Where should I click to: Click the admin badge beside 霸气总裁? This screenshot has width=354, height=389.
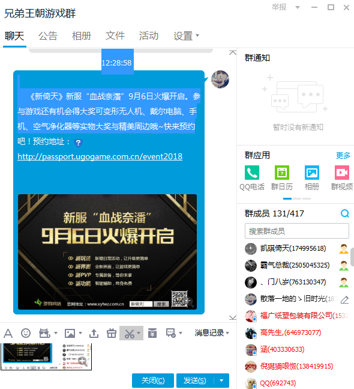coord(344,266)
